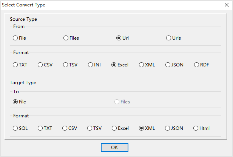This screenshot has width=233, height=157.
Task: Select INI as source format
Action: click(91, 65)
